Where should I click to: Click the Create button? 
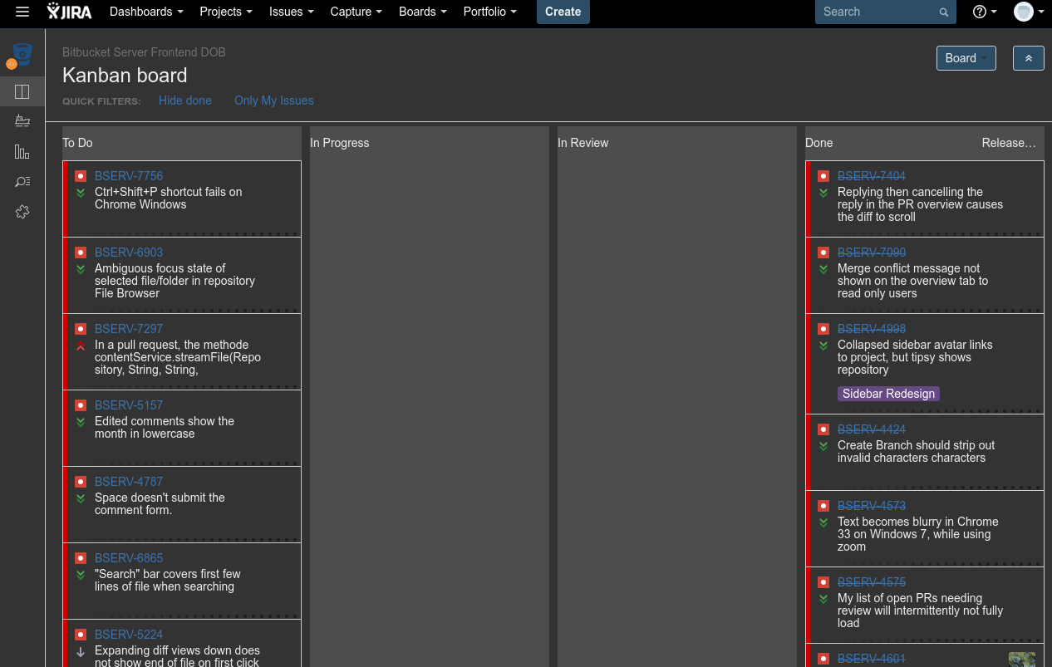(x=563, y=12)
